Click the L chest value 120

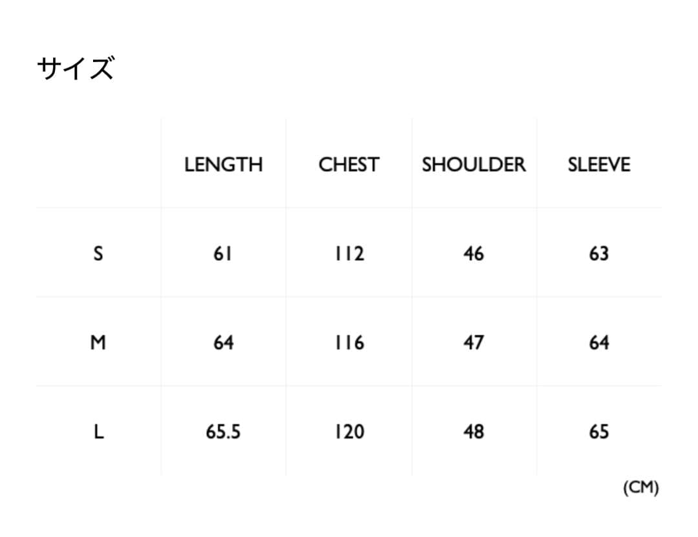coord(349,432)
